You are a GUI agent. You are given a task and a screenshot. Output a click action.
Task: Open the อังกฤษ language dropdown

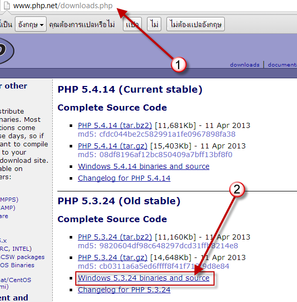pyautogui.click(x=31, y=24)
